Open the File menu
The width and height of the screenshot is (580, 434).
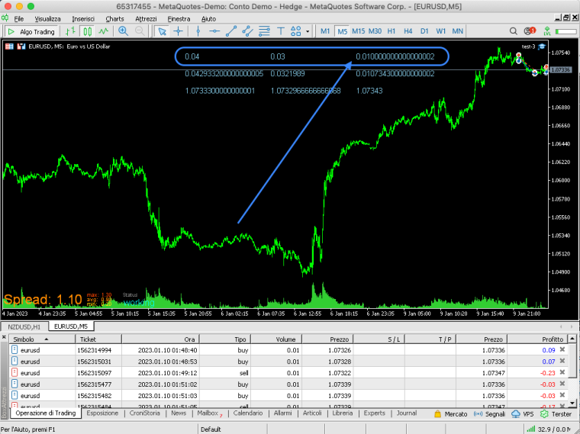pyautogui.click(x=18, y=18)
